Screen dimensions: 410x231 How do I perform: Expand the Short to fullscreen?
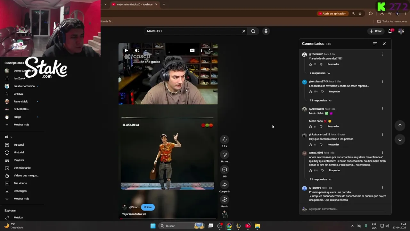click(x=210, y=50)
